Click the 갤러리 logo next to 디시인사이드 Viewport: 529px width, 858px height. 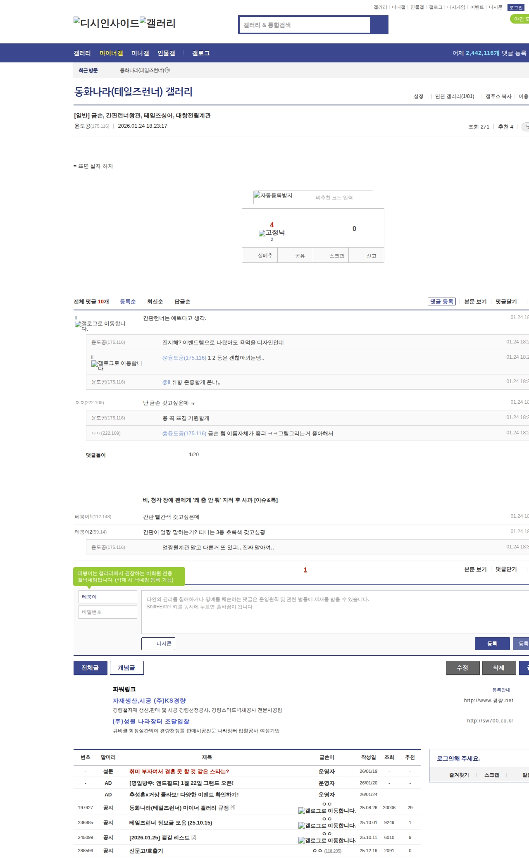(x=157, y=23)
